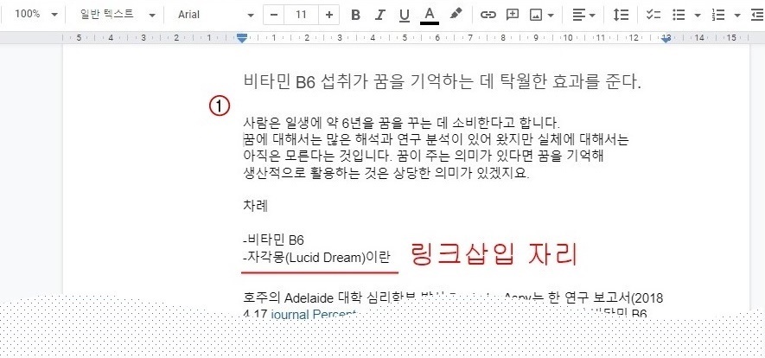
Task: Insert a link with the link icon
Action: click(x=488, y=15)
